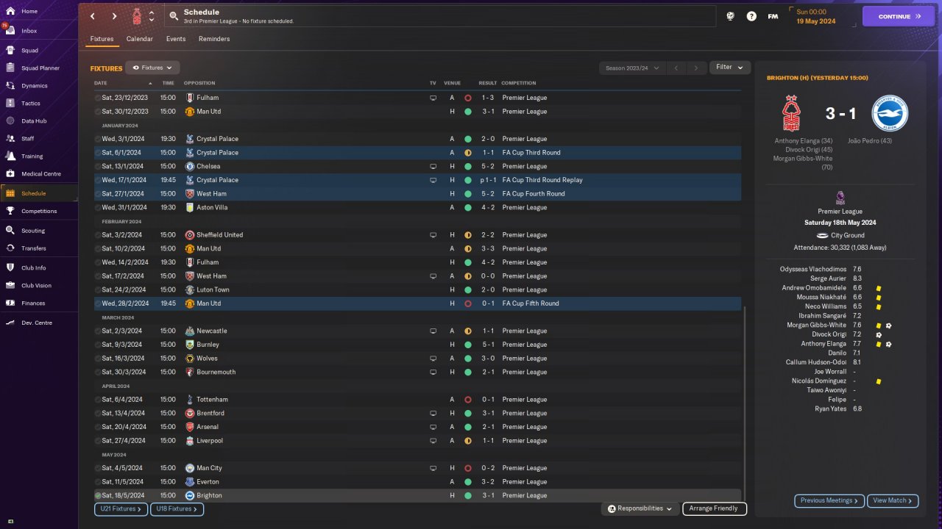Click the Home icon in the sidebar
Screen dimensions: 942x529
pos(10,11)
